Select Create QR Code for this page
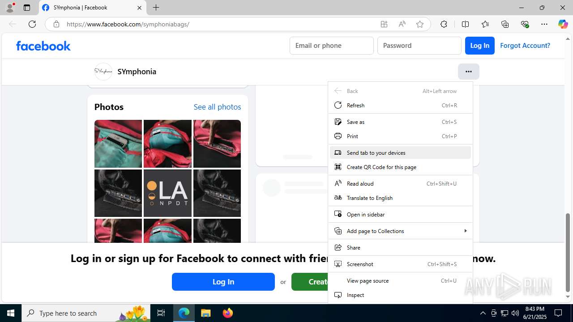The height and width of the screenshot is (322, 573). (400, 167)
